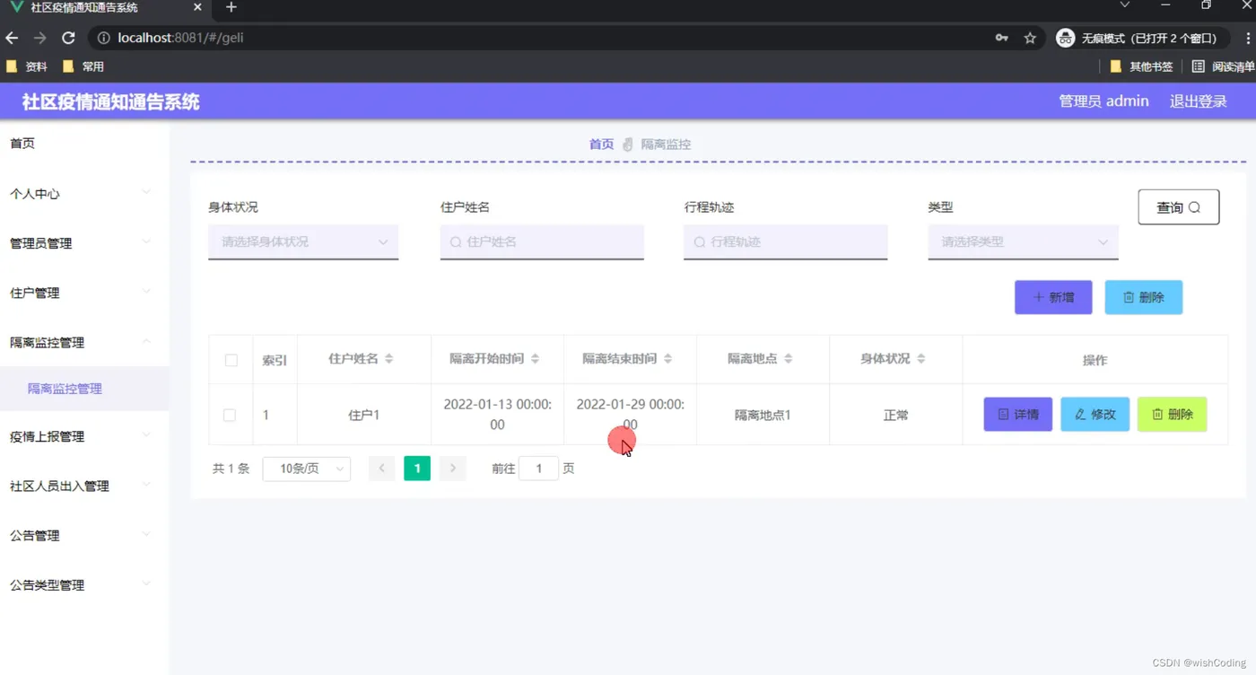This screenshot has width=1256, height=675.
Task: Expand the 疫情上报管理 sidebar menu
Action: 84,436
